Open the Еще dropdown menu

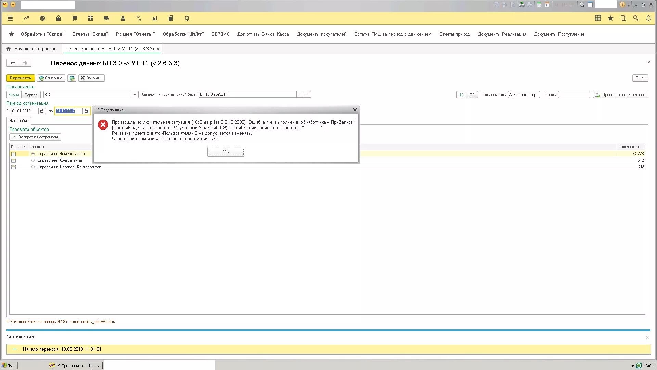[641, 78]
